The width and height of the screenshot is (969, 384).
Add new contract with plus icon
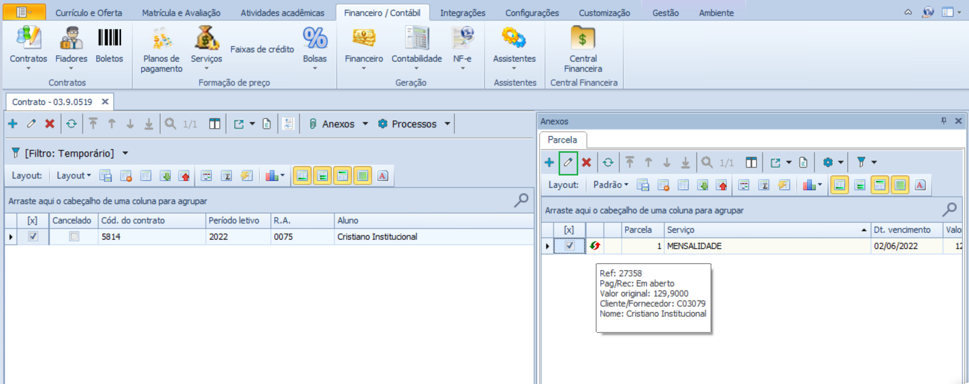13,124
